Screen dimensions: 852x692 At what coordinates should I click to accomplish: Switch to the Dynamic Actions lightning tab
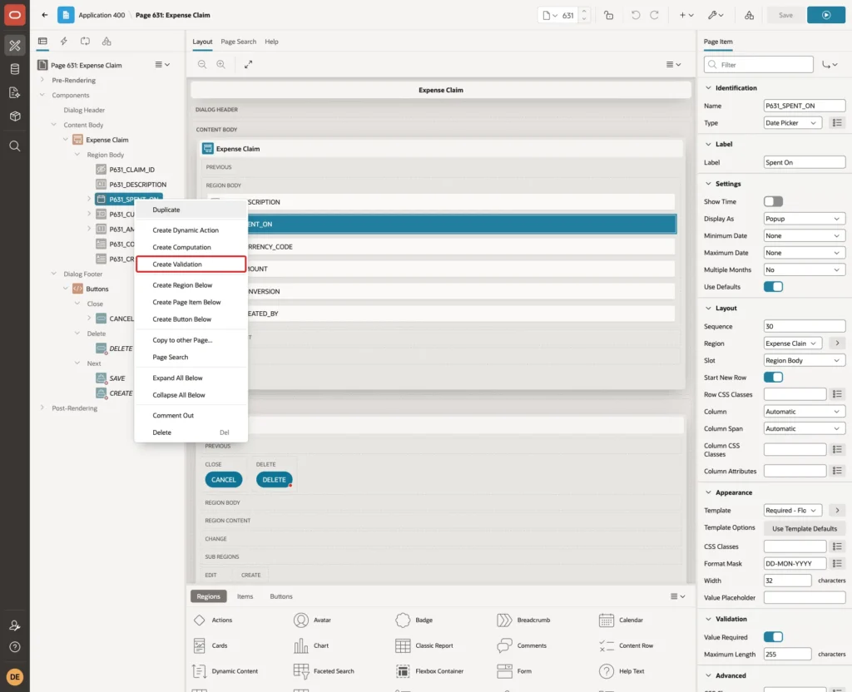[63, 42]
